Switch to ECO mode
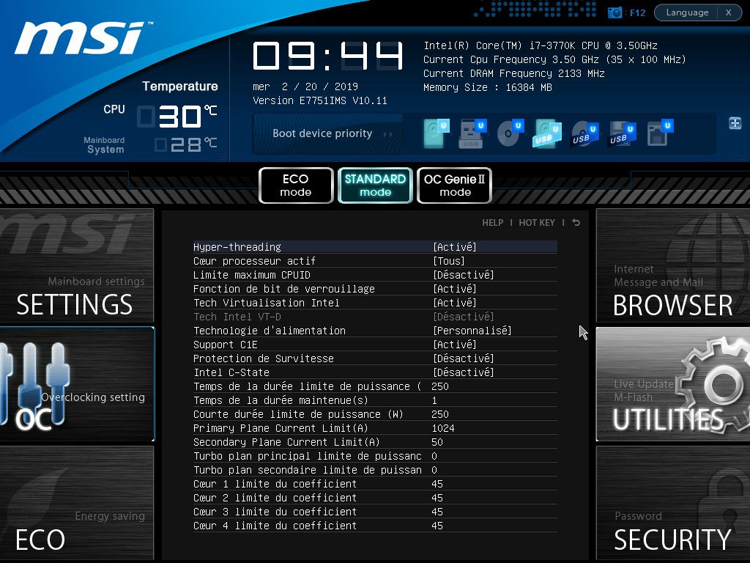Screen dimensions: 750x563 (296, 185)
